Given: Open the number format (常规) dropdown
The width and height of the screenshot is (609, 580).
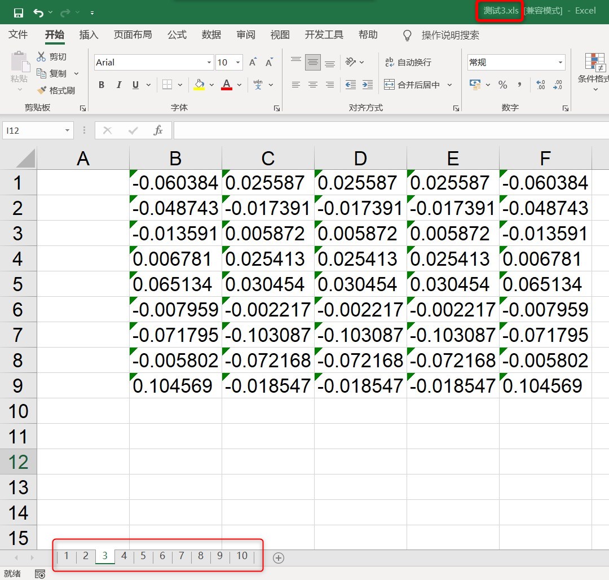Looking at the screenshot, I should [559, 62].
